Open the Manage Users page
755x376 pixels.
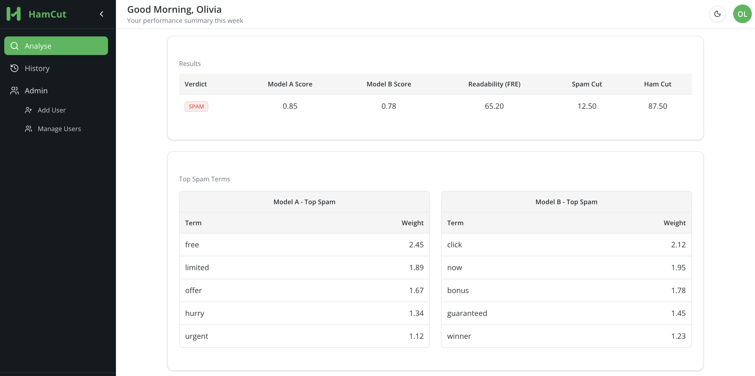59,129
